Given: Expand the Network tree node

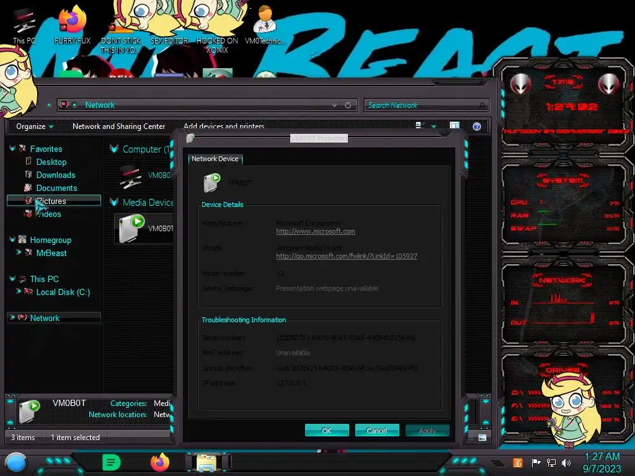Looking at the screenshot, I should click(x=12, y=317).
